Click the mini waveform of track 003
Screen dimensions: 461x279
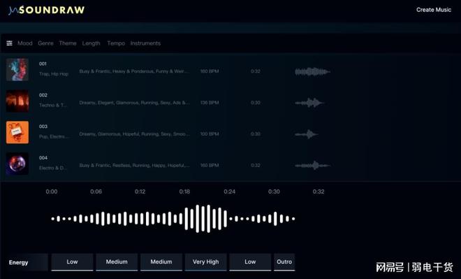[307, 134]
